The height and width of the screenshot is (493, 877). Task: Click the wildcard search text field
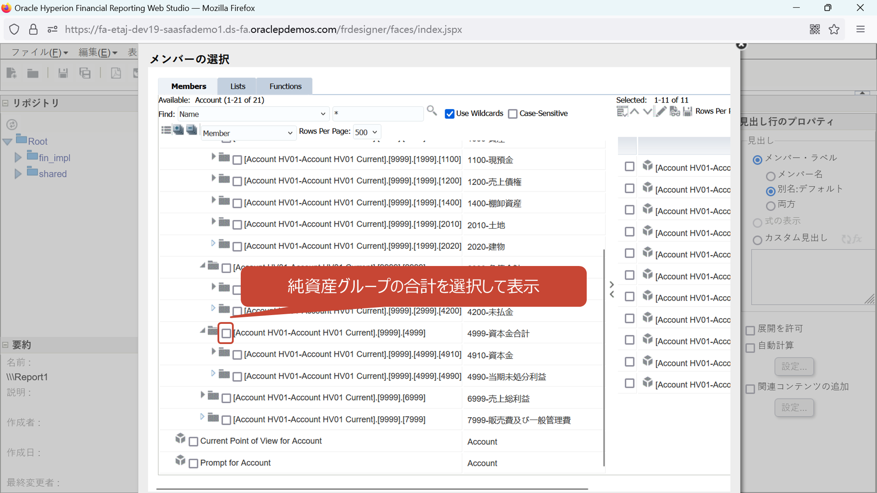(377, 114)
